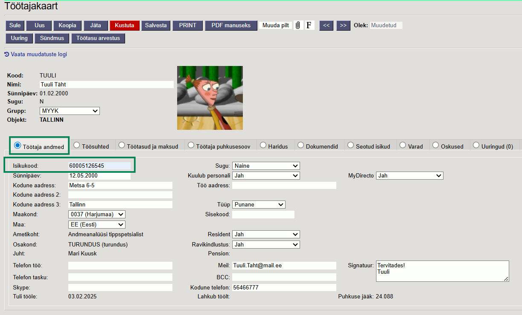Click the red Kustuta button

pos(125,26)
